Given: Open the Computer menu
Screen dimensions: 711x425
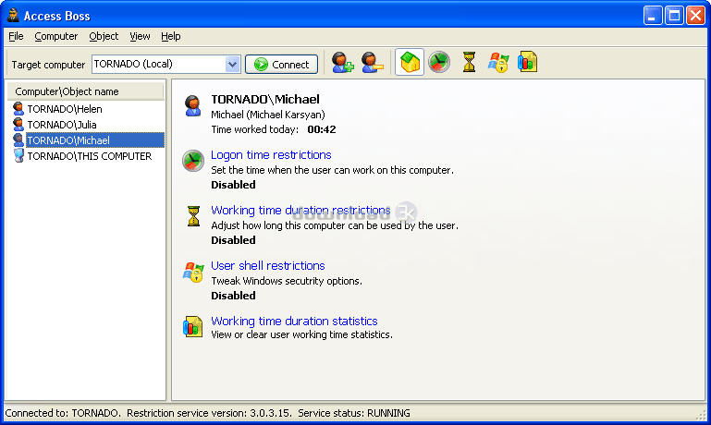Looking at the screenshot, I should tap(56, 36).
